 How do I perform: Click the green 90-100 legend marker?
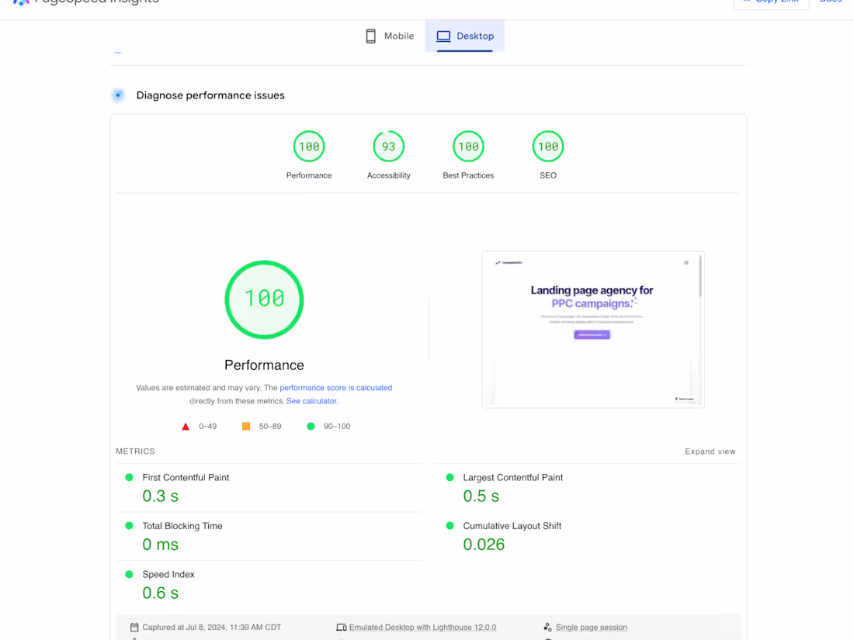pyautogui.click(x=311, y=426)
